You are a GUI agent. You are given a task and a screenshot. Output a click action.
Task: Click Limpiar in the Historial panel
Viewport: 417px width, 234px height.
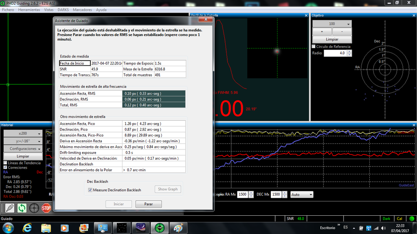pos(23,156)
